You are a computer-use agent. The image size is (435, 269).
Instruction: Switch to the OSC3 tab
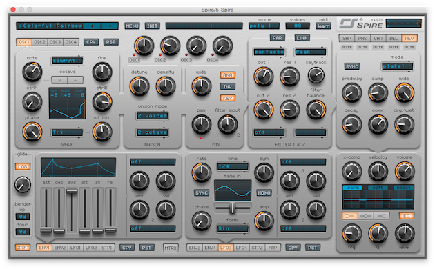[55, 42]
